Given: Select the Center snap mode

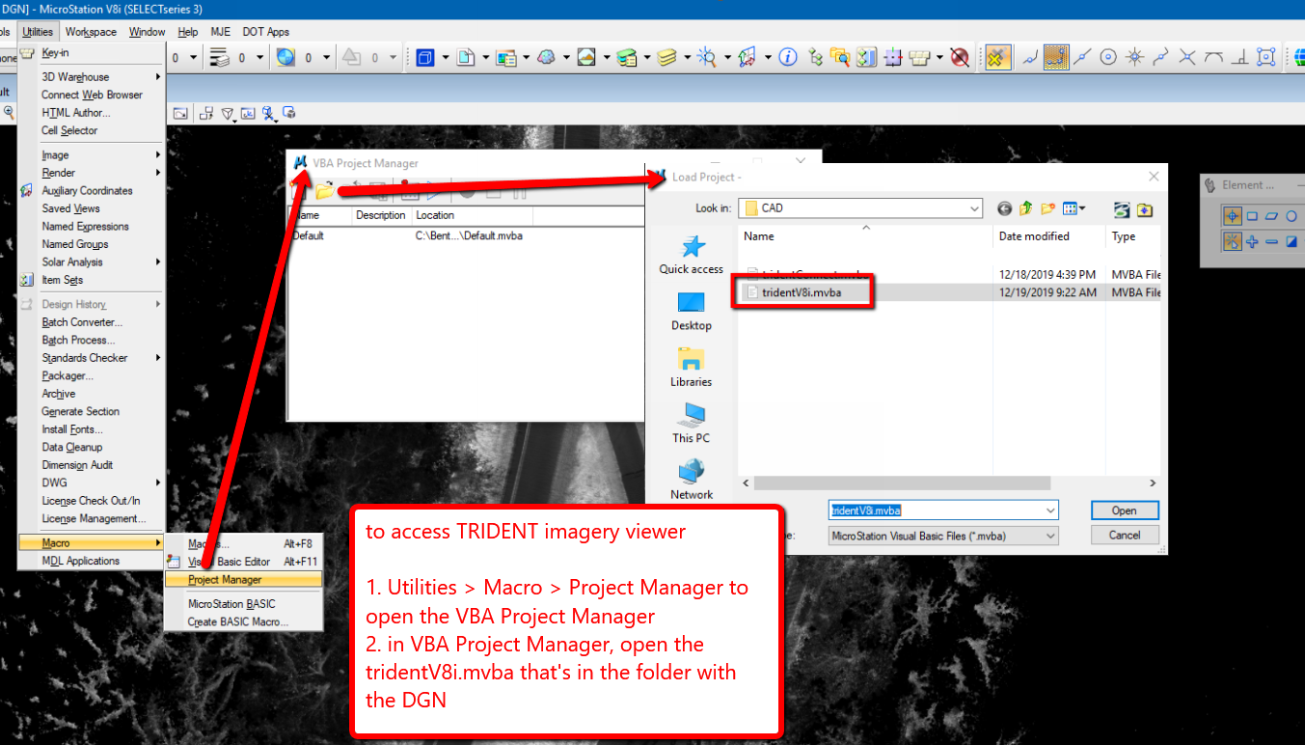Looking at the screenshot, I should 1108,58.
